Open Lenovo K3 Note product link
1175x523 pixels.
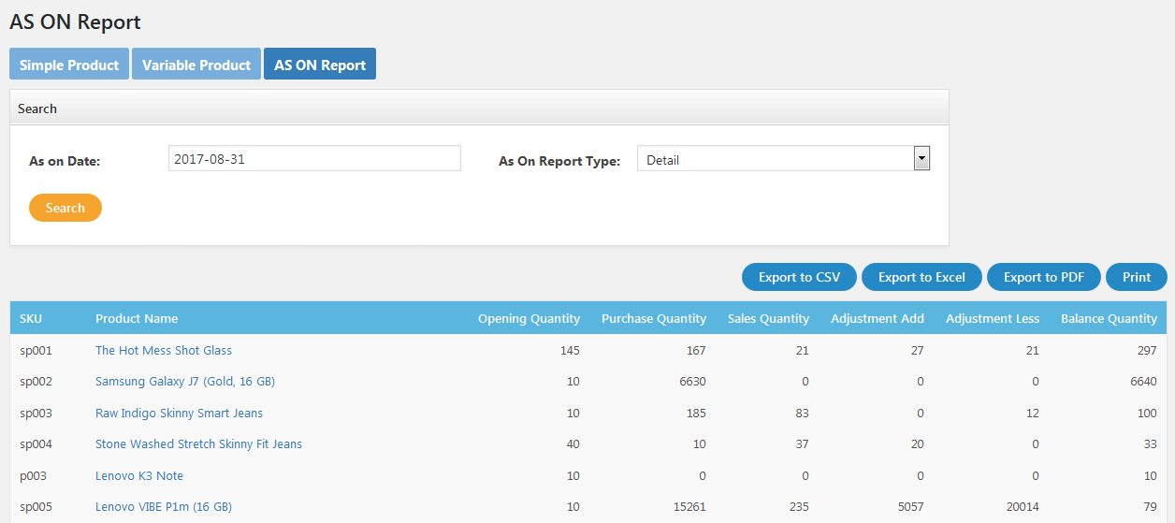tap(139, 475)
